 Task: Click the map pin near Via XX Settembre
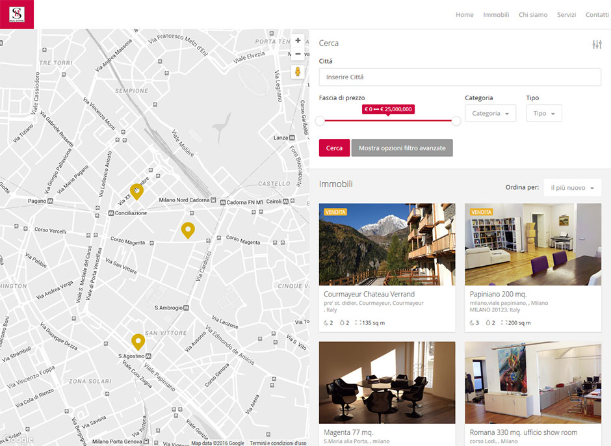pos(136,191)
